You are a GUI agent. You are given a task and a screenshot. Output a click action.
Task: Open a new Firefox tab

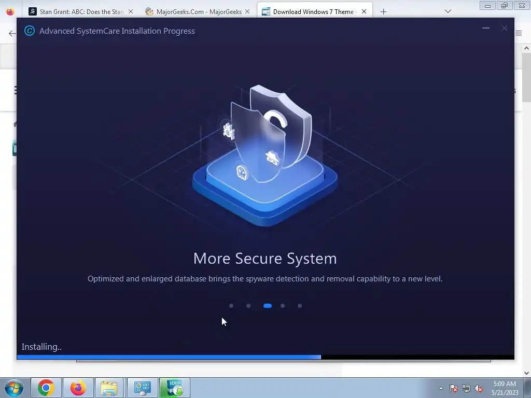coord(383,12)
